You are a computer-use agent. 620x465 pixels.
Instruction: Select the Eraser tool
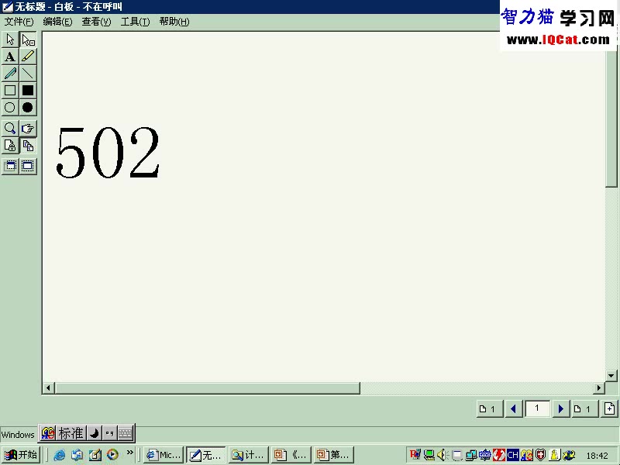coord(28,40)
